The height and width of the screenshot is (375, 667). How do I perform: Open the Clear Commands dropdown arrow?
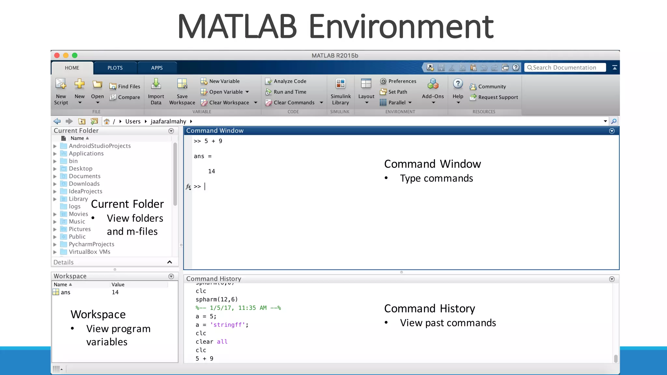coord(321,103)
